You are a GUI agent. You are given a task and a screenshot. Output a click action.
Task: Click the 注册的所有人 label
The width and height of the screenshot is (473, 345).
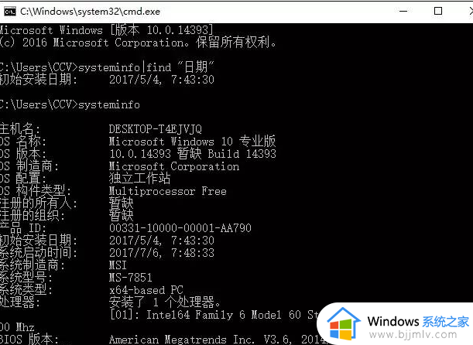point(38,203)
